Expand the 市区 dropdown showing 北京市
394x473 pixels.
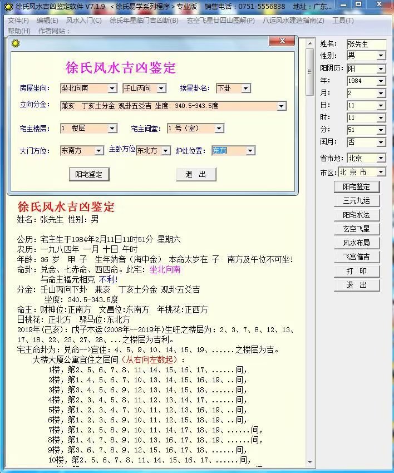[x=381, y=172]
